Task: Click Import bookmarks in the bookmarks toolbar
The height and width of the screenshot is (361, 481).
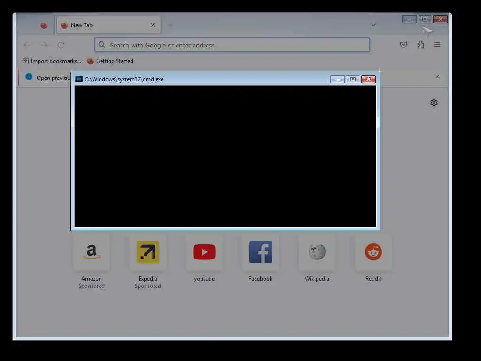Action: [x=52, y=61]
